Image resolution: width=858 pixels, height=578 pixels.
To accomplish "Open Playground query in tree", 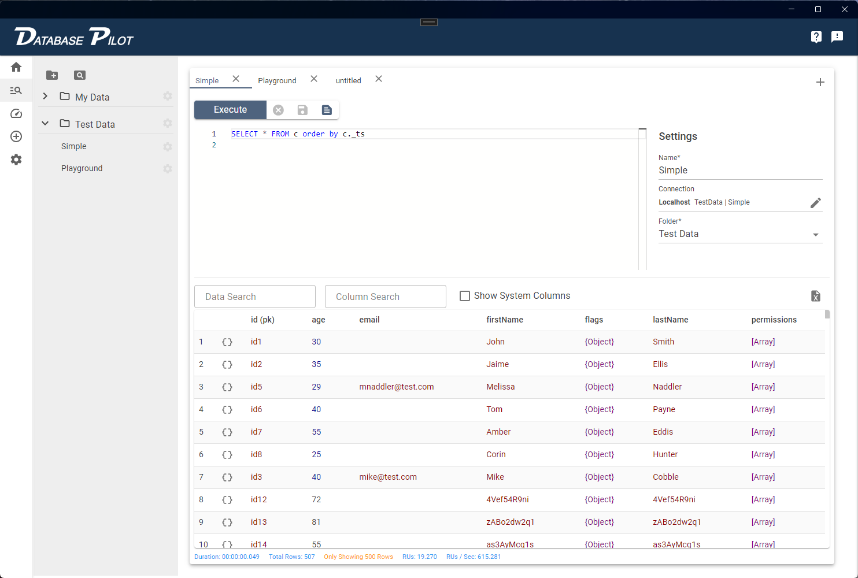I will 82,168.
